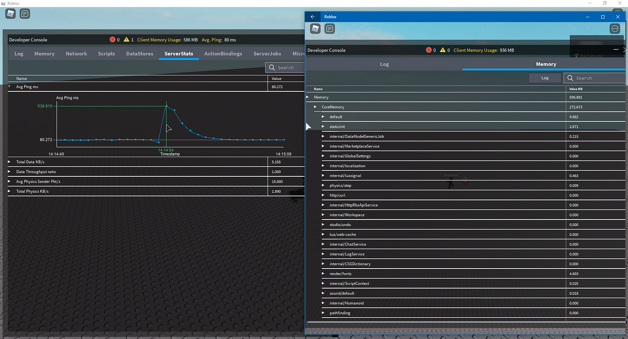Click the red error icon in the right console
Screen dimensions: 628x339
point(429,50)
